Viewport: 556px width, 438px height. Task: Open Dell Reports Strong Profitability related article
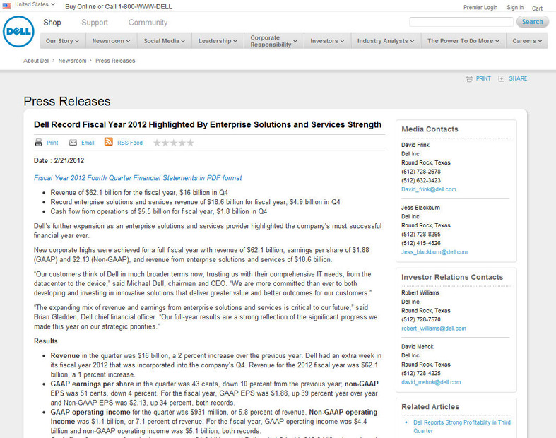point(461,427)
